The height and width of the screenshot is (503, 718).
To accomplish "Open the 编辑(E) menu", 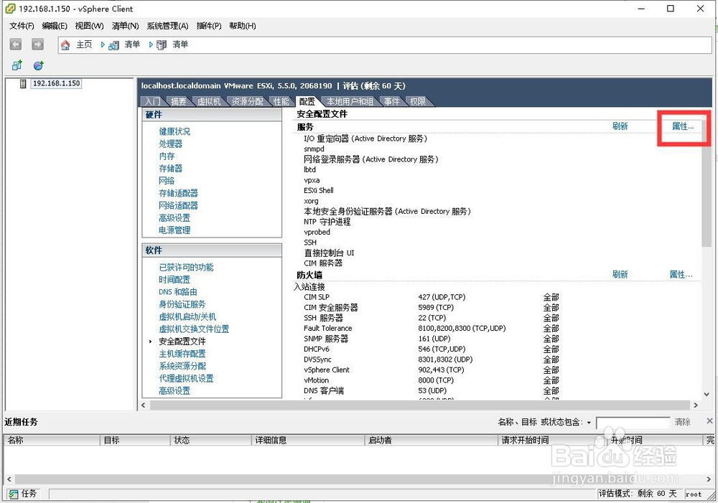I will pyautogui.click(x=55, y=26).
